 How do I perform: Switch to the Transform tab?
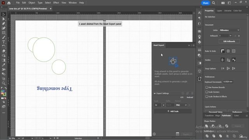(209, 116)
